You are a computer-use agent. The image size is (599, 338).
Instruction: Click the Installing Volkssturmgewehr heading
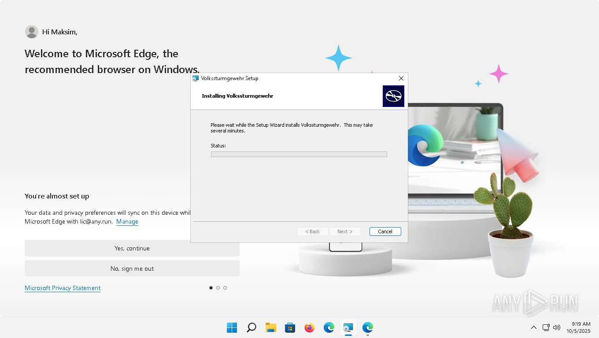click(237, 96)
